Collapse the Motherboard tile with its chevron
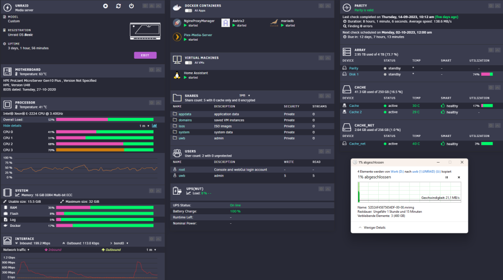 click(158, 69)
